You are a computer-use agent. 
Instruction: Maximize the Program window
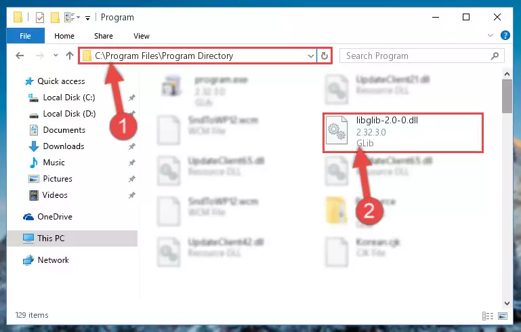pyautogui.click(x=466, y=17)
